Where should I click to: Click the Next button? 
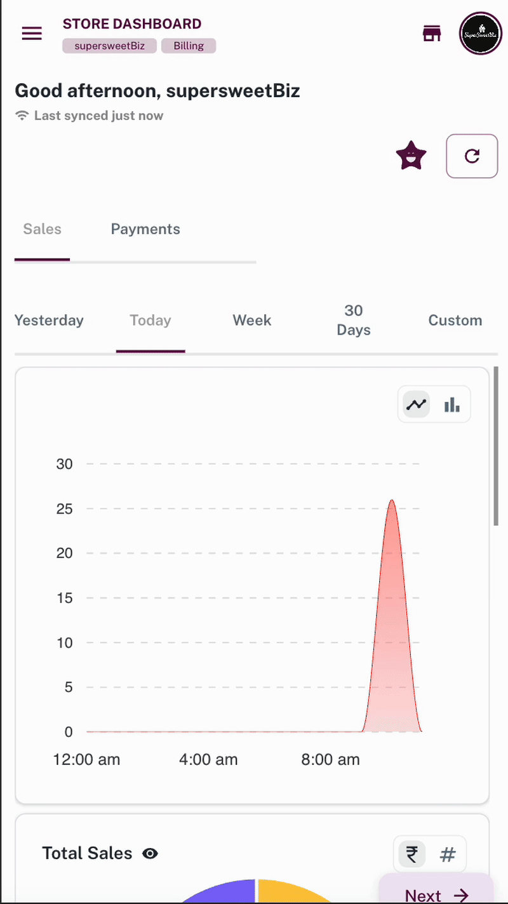(x=436, y=894)
